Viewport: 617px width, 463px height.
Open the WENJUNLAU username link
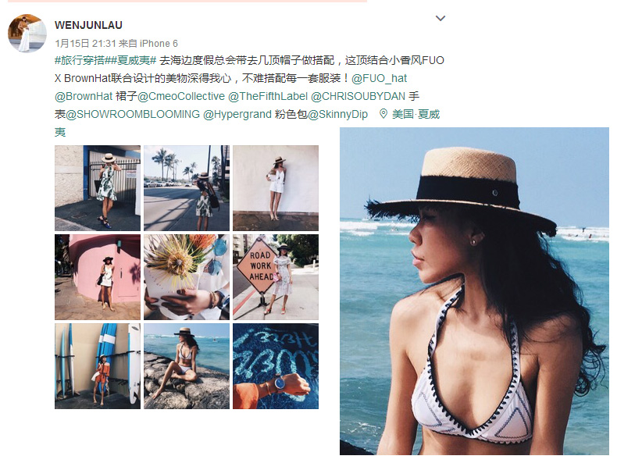coord(88,25)
